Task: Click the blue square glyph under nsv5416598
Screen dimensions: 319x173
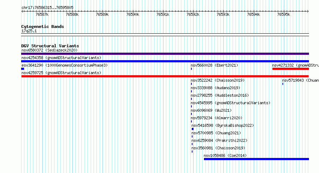Action: click(193, 129)
